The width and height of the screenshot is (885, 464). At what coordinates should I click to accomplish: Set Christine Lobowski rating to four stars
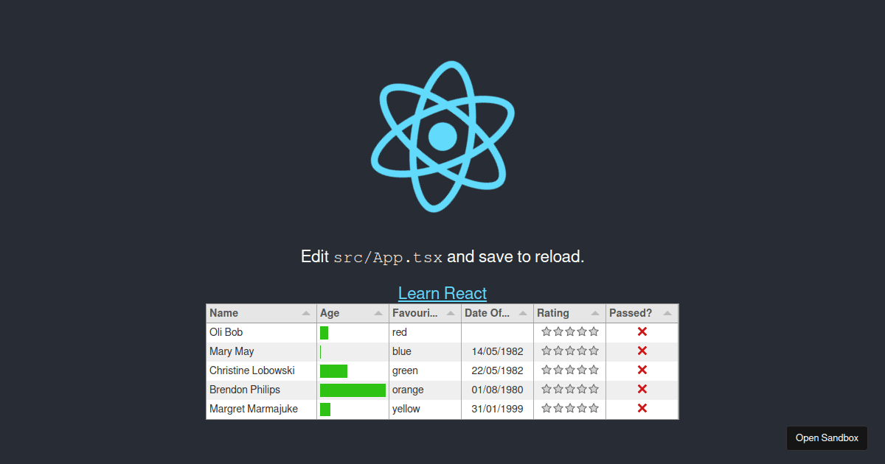point(582,370)
